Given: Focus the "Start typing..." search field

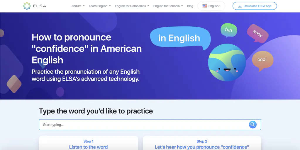Looking at the screenshot, I should point(144,125).
